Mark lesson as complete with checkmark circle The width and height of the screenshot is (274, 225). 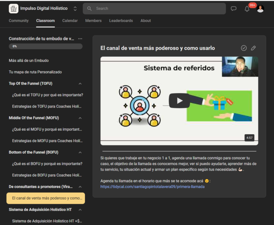click(x=244, y=48)
